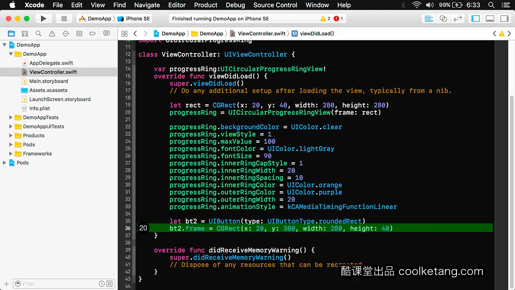
Task: Select ViewController.swift in navigator
Action: pyautogui.click(x=53, y=72)
